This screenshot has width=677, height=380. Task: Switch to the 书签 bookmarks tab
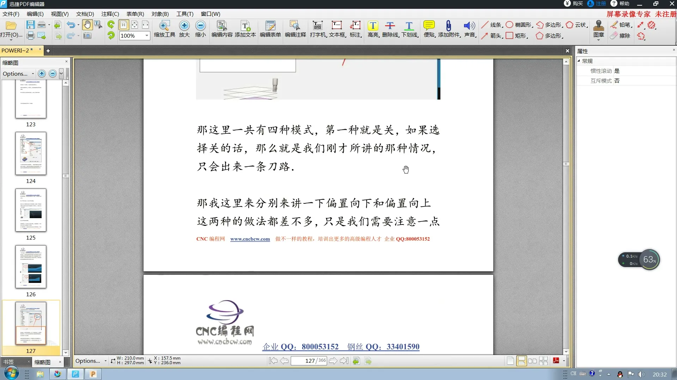[x=8, y=362]
